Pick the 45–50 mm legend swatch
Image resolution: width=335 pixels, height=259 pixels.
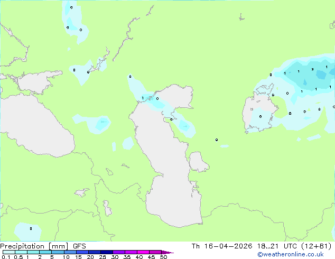tap(155, 252)
